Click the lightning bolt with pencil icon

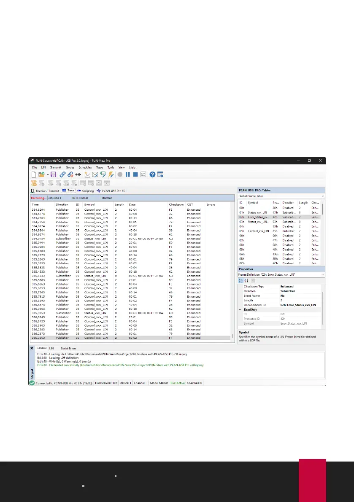click(111, 174)
